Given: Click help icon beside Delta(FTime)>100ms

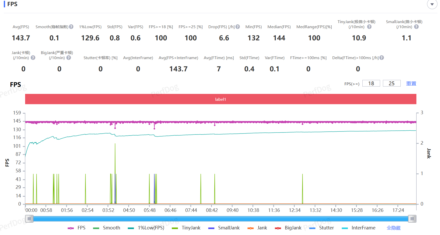Looking at the screenshot, I should point(382,58).
